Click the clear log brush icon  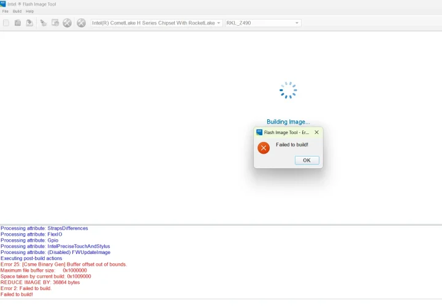43,23
